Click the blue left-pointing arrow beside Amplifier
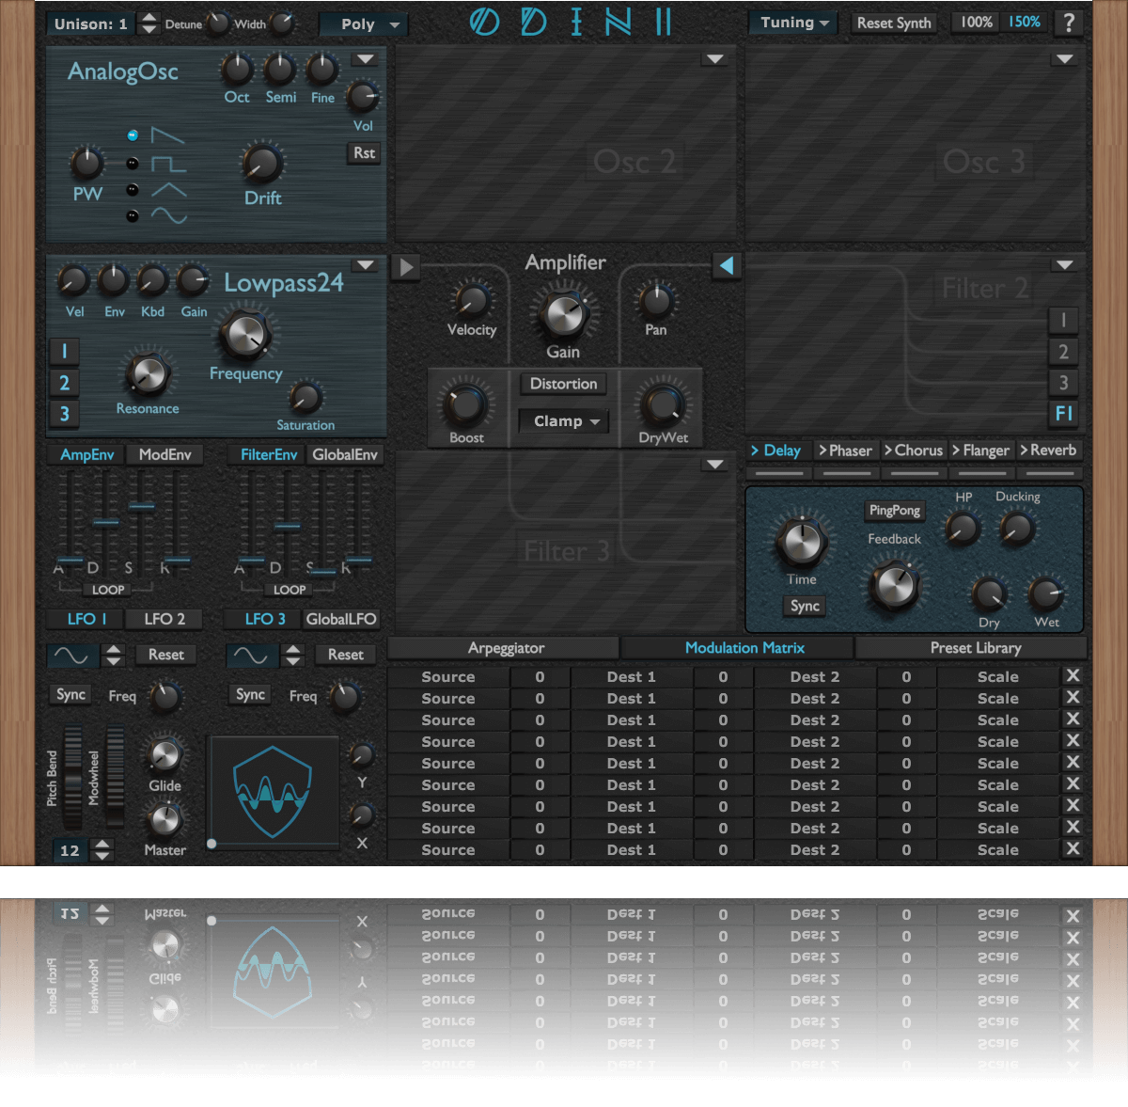Image resolution: width=1128 pixels, height=1107 pixels. tap(726, 265)
